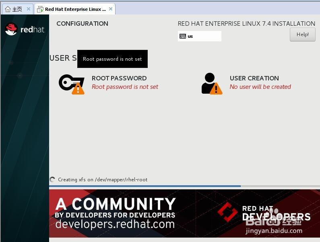Click the 'Creating xfs on /dev/mapper/rhel-root' status
Screen dimensions: 320x242
[x=103, y=180]
